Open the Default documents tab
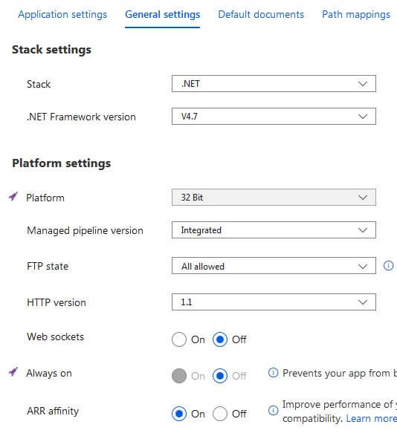 click(261, 14)
